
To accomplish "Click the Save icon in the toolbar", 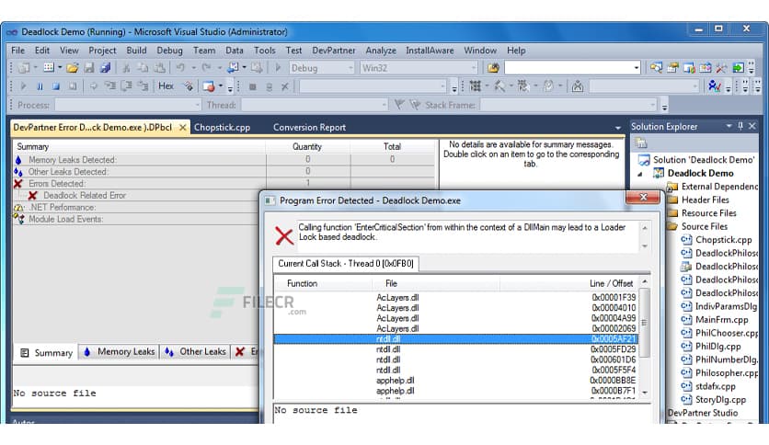I will tap(89, 68).
